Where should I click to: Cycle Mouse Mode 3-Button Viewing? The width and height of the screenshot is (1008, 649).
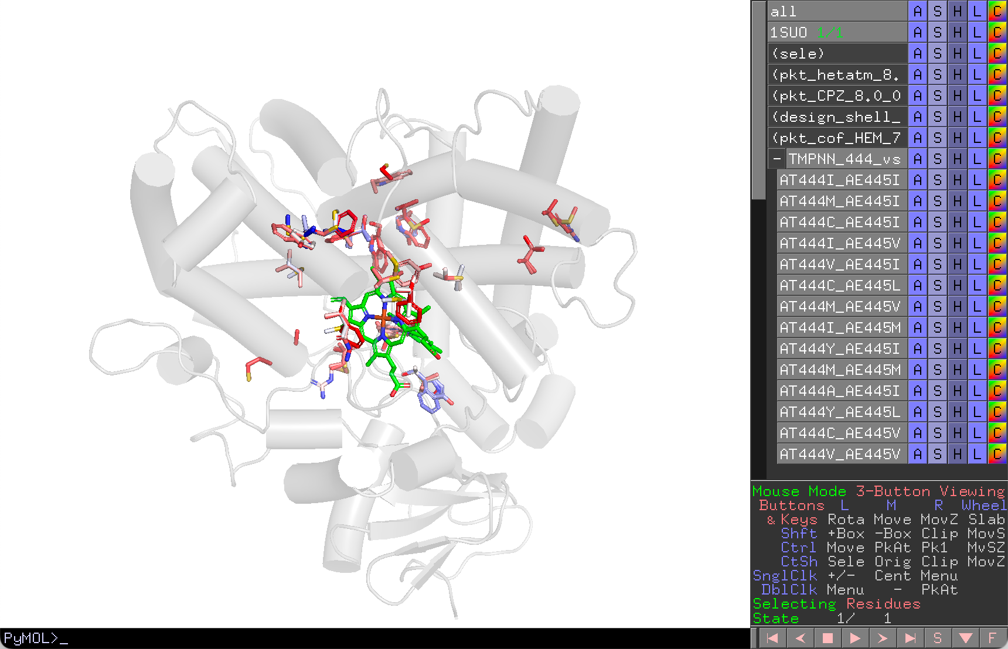coord(878,491)
